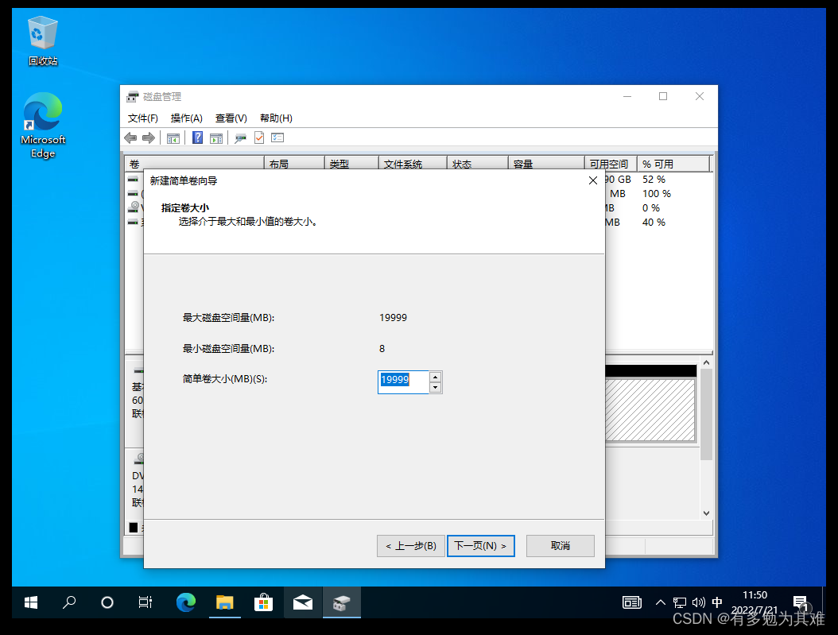Open the Recycle Bin desktop icon
The height and width of the screenshot is (635, 838).
click(43, 41)
